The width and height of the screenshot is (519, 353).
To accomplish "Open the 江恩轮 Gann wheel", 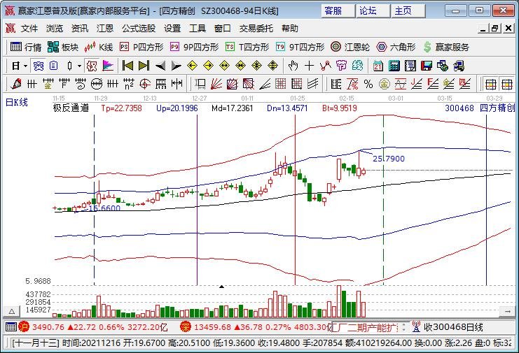I will [x=350, y=48].
